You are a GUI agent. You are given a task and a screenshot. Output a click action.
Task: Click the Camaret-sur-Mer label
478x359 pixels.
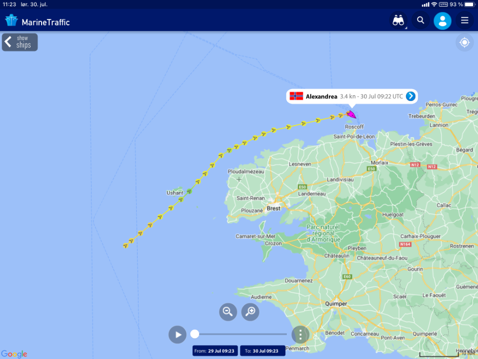[255, 236]
